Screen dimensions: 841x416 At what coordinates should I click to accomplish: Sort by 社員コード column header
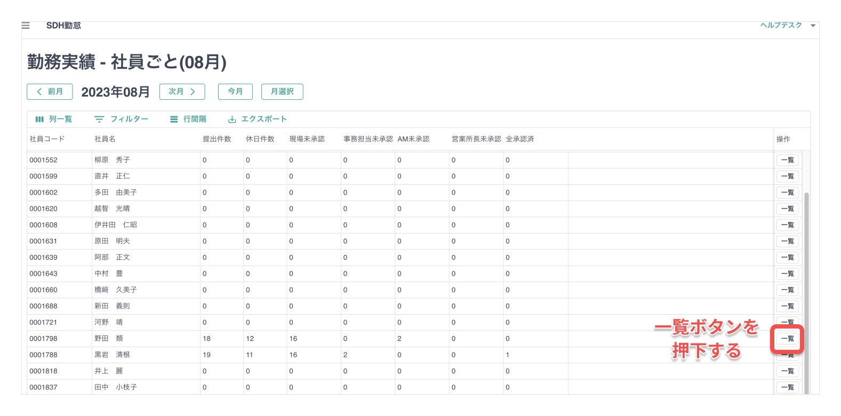47,139
